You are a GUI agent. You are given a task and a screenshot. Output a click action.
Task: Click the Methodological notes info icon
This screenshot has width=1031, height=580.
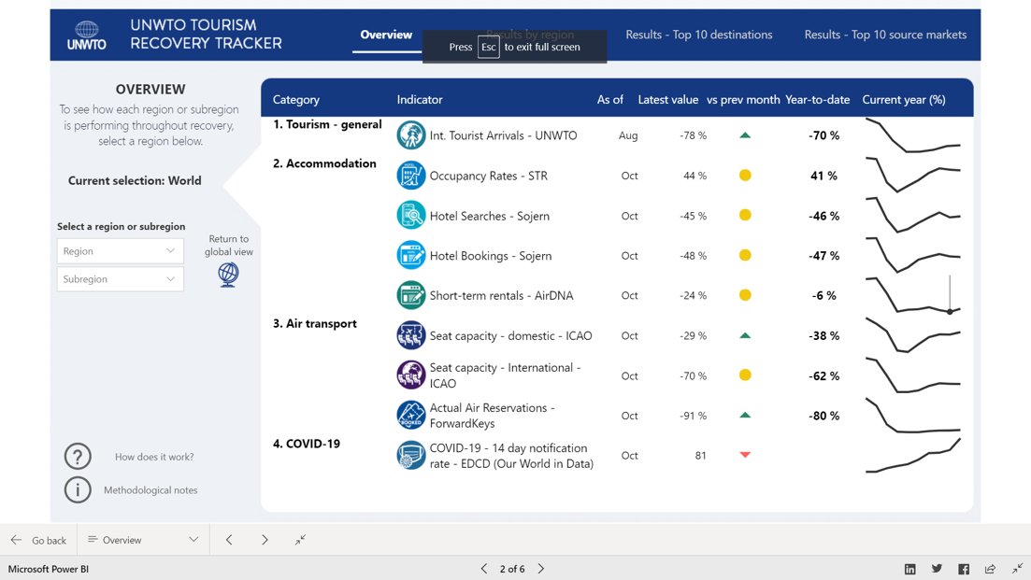pos(78,489)
